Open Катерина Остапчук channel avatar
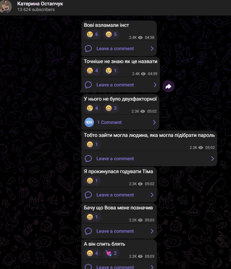Image resolution: width=231 pixels, height=269 pixels. [x=5, y=6]
